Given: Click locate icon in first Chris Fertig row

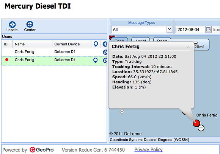Looking at the screenshot, I should pyautogui.click(x=105, y=52).
